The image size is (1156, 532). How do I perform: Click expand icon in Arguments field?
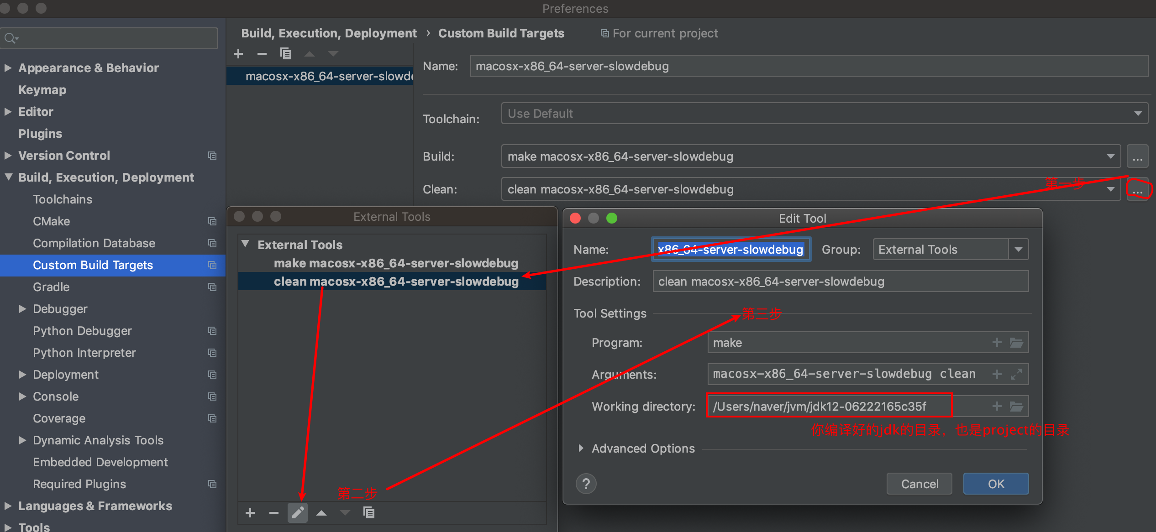point(1016,375)
